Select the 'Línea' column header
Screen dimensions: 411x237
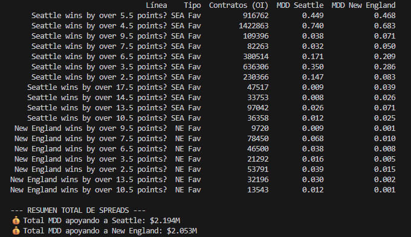click(156, 5)
